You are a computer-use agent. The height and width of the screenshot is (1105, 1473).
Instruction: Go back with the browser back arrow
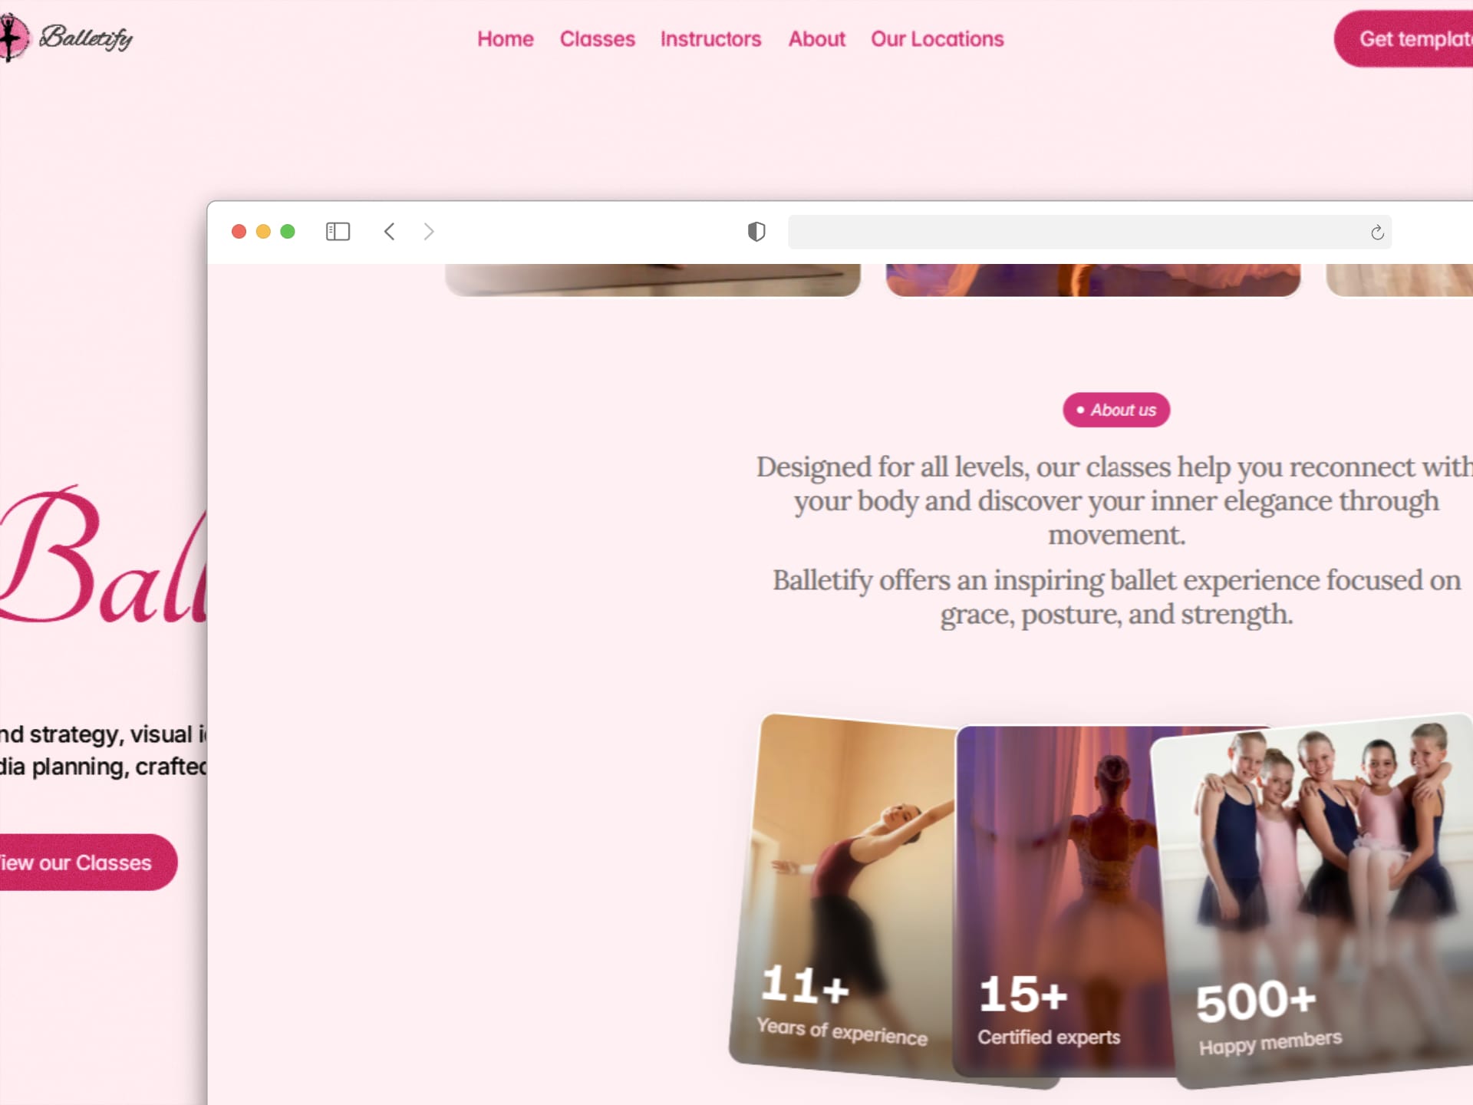tap(390, 231)
